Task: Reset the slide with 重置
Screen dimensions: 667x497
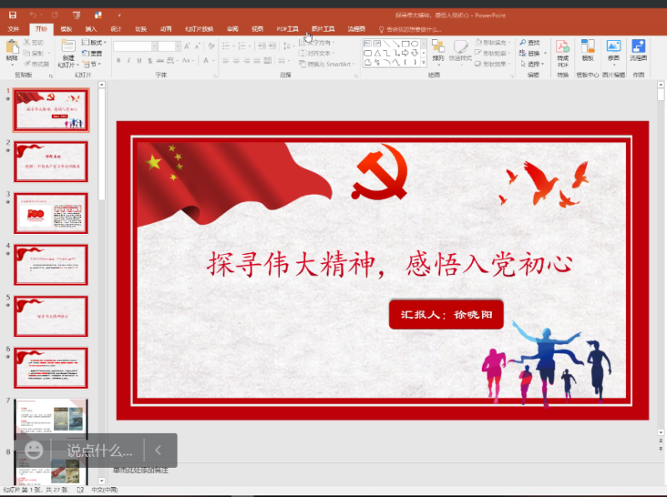Action: pos(92,53)
